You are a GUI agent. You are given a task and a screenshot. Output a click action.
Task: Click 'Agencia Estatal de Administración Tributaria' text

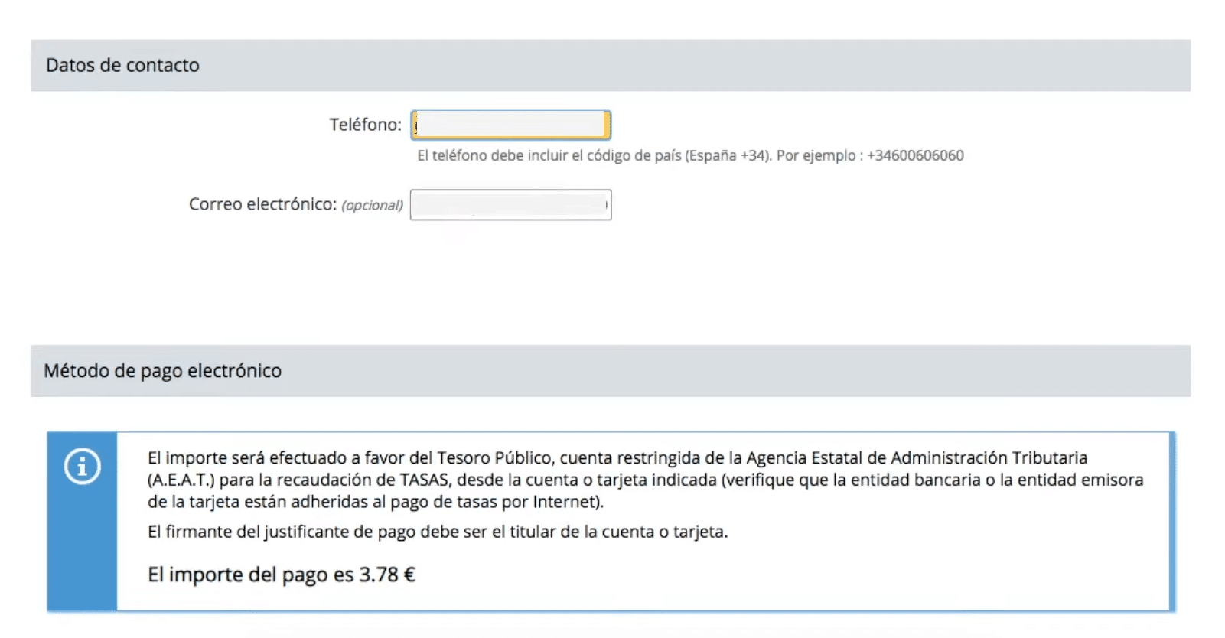917,457
